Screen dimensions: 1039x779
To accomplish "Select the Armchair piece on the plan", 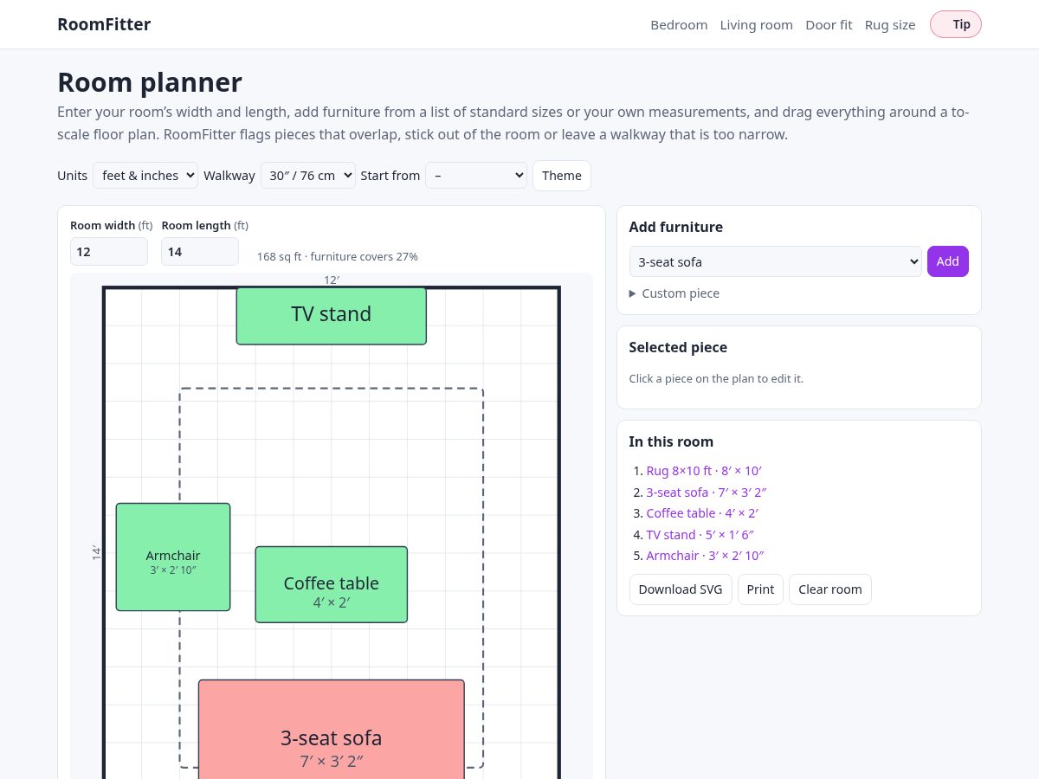I will click(173, 557).
